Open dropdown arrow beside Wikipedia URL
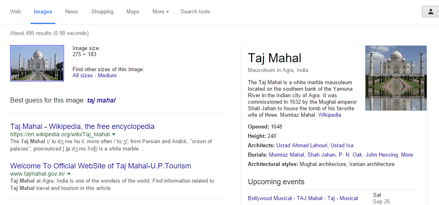 (114, 134)
